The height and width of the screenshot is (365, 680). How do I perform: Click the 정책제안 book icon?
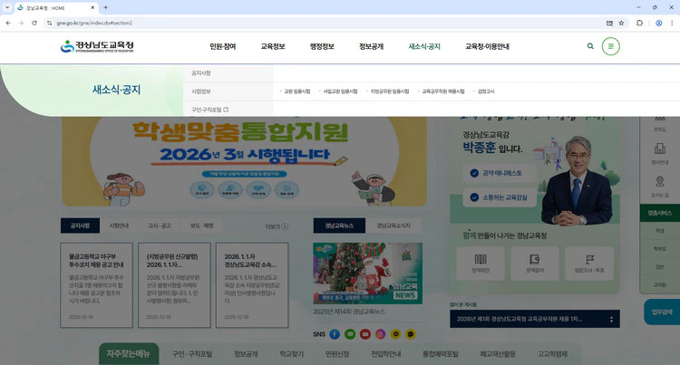[480, 262]
